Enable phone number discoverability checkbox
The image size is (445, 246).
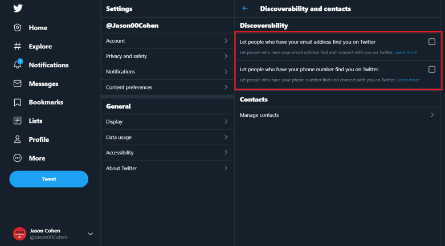point(432,69)
